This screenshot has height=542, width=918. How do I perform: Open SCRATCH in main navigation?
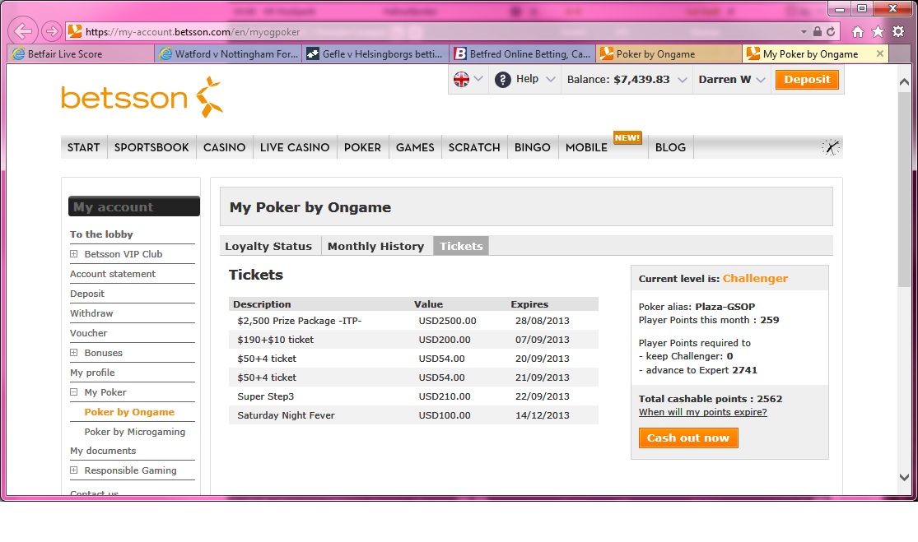(x=474, y=147)
